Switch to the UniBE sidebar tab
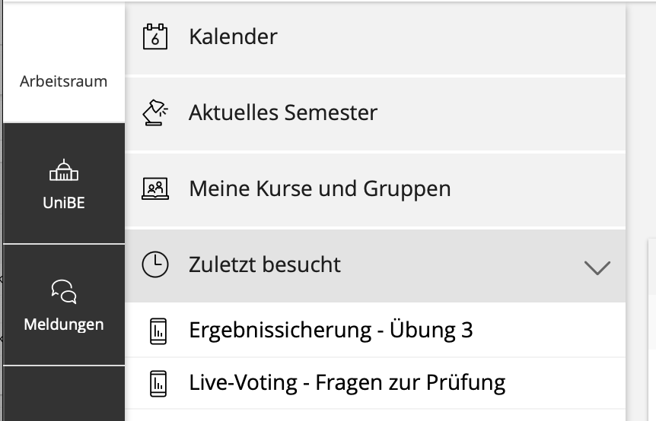This screenshot has height=421, width=656. click(63, 202)
